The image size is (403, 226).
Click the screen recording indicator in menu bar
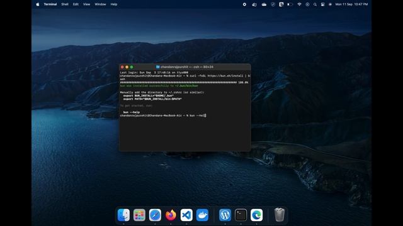244,4
